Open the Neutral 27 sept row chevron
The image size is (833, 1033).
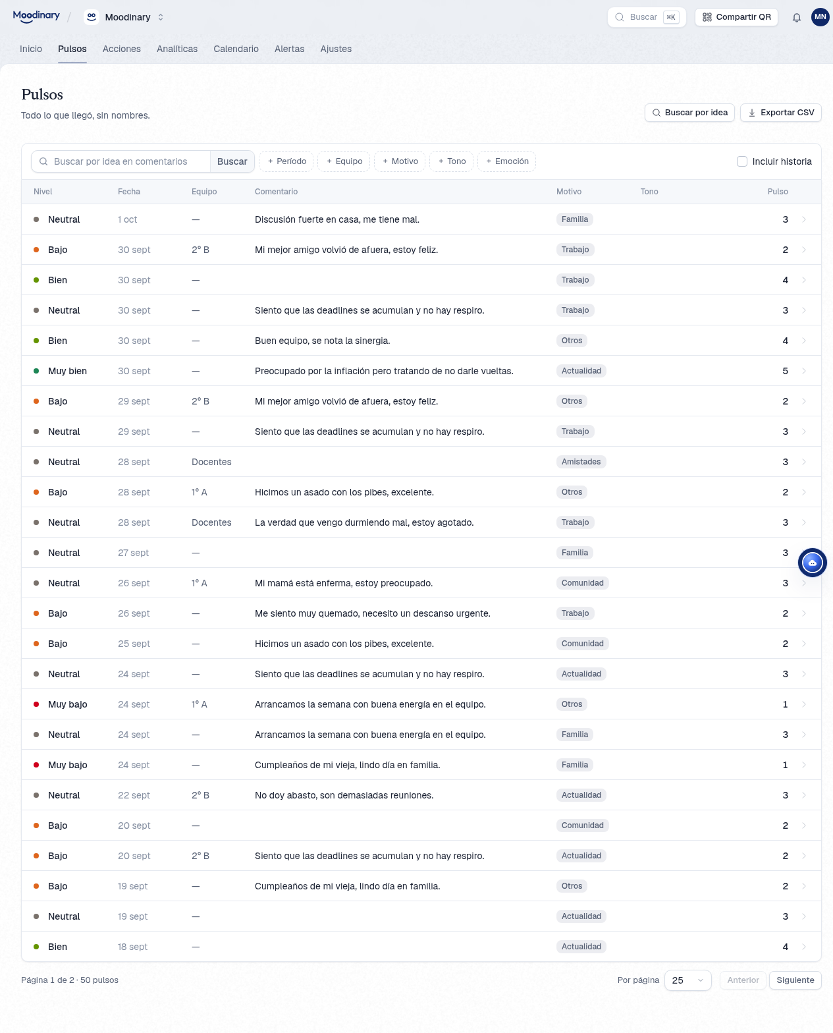coord(804,553)
